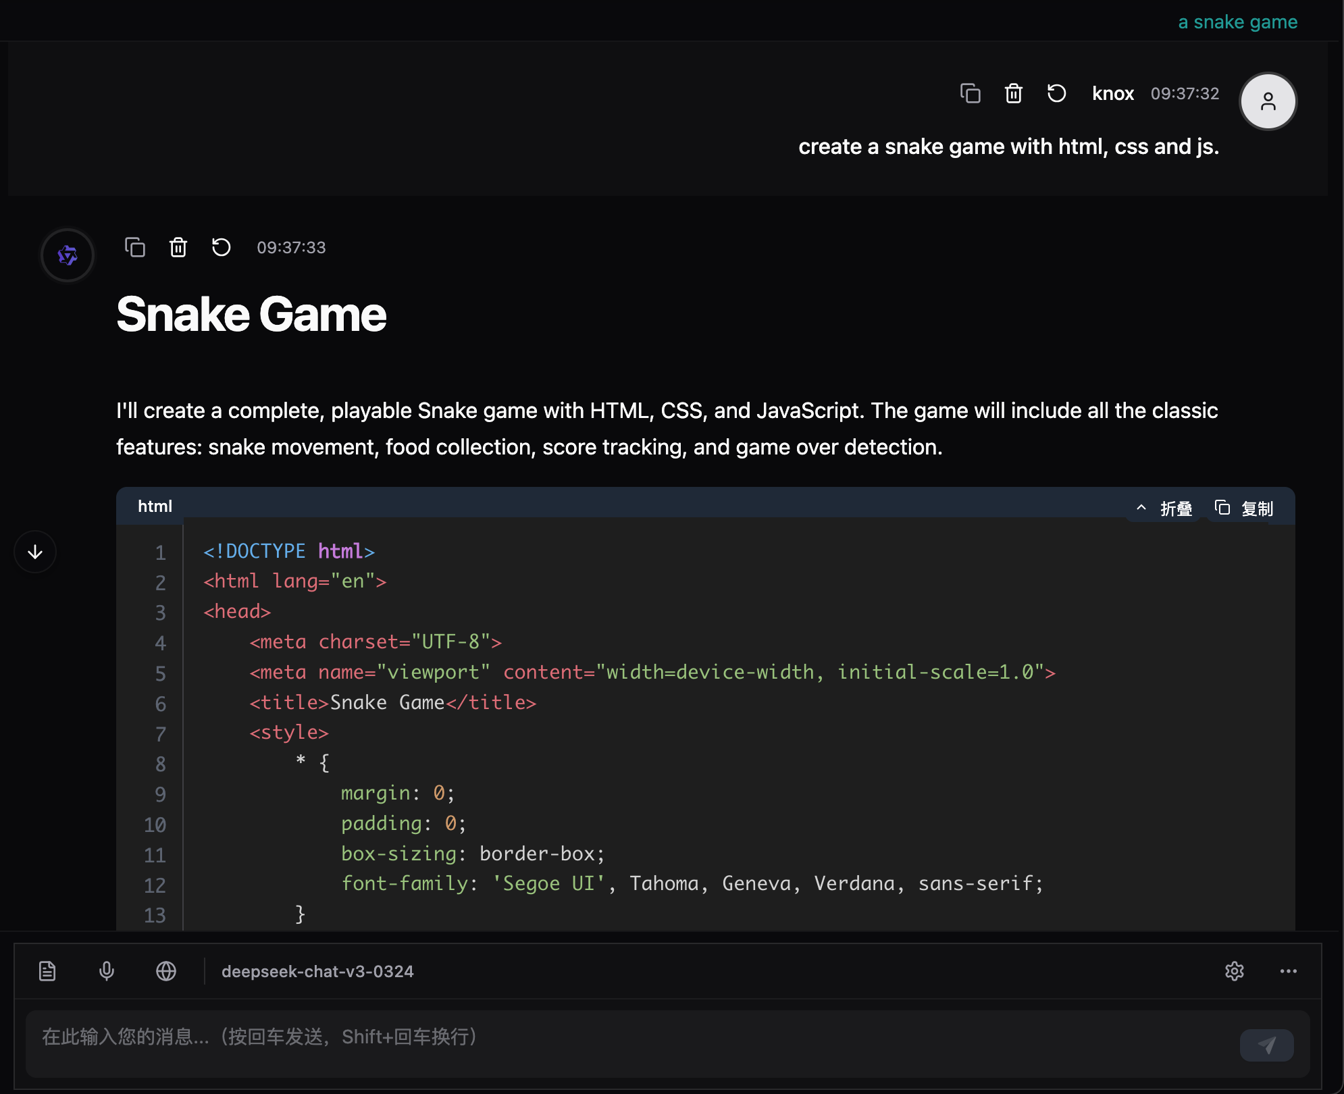Click the 'a snake game' title
The height and width of the screenshot is (1094, 1344).
1238,22
